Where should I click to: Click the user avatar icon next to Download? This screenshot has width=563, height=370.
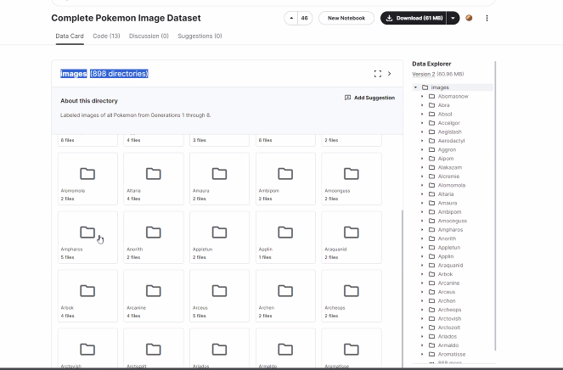[469, 18]
